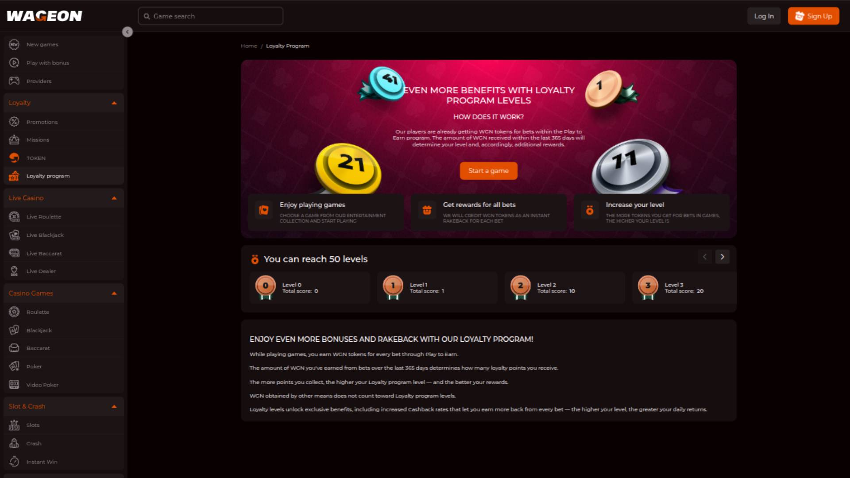
Task: Open the Promotions page
Action: coord(42,122)
